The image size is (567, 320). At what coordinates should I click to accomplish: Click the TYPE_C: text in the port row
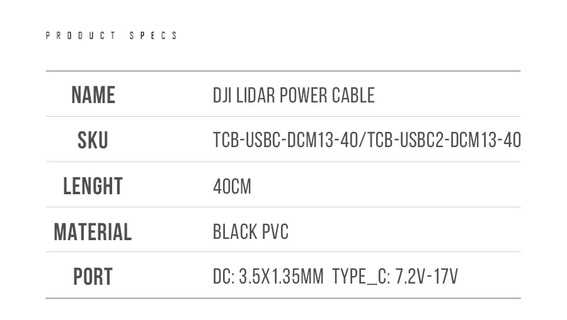(360, 277)
